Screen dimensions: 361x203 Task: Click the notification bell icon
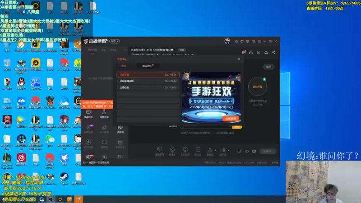click(x=266, y=52)
